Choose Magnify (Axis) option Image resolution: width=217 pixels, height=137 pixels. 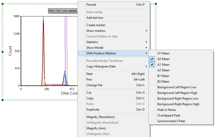tap(96, 128)
